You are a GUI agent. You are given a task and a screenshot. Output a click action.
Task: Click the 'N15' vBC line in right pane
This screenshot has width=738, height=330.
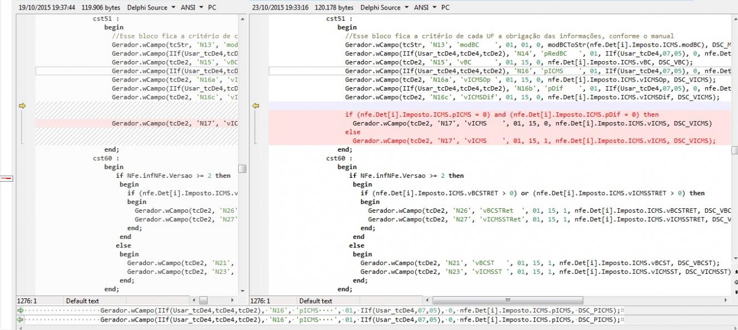tap(519, 62)
